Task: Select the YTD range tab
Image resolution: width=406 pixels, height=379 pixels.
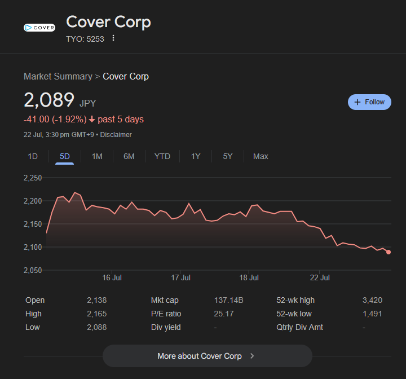Action: click(162, 156)
